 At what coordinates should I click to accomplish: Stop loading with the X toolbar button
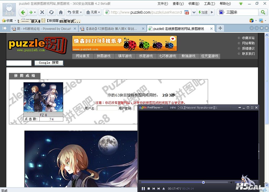pos(42,12)
